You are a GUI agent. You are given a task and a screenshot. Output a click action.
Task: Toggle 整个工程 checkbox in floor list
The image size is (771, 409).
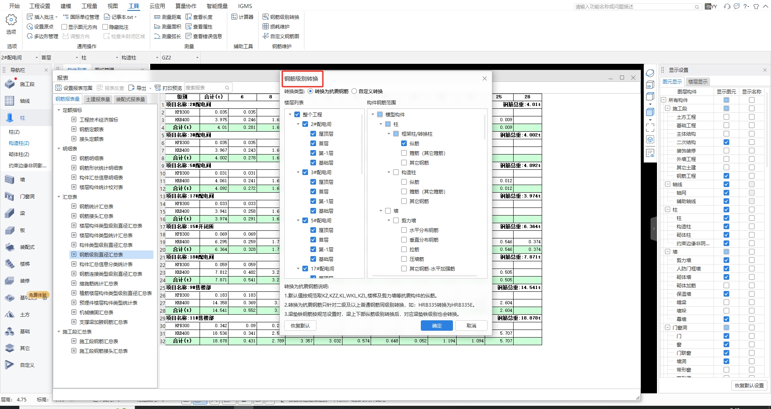click(x=297, y=114)
